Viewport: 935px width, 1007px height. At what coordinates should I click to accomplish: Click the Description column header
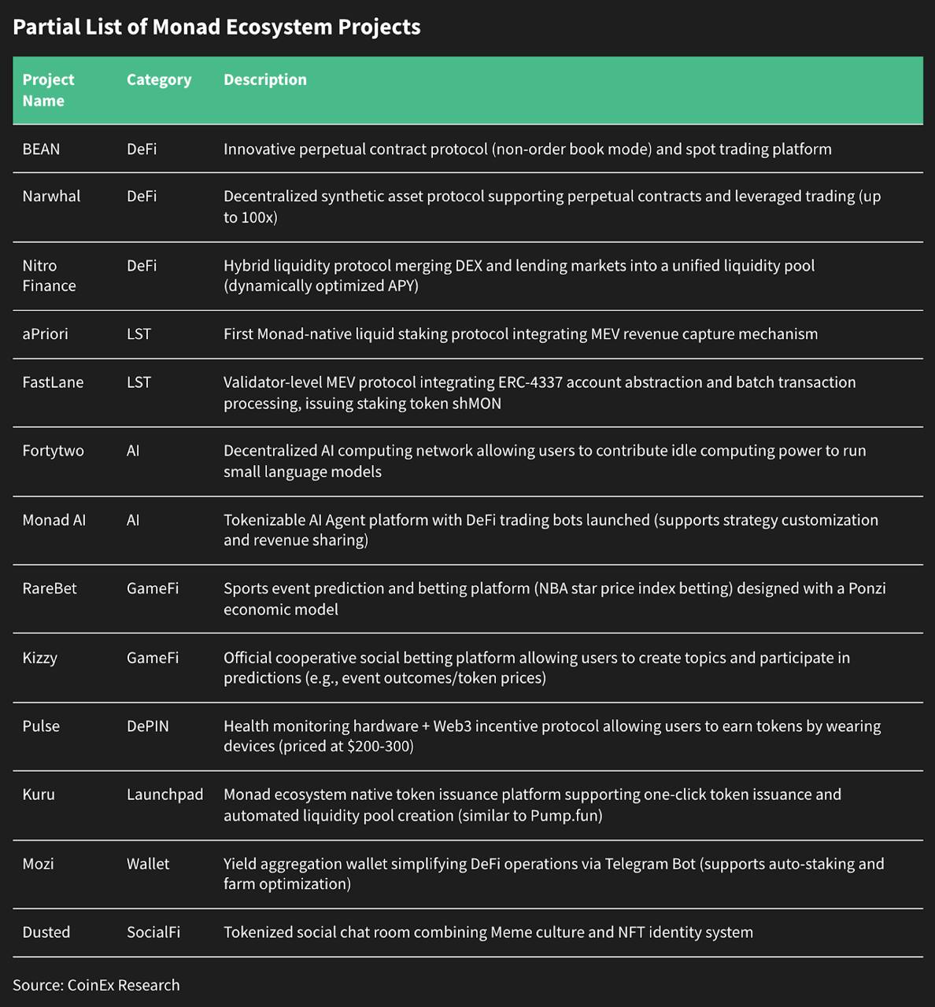265,79
